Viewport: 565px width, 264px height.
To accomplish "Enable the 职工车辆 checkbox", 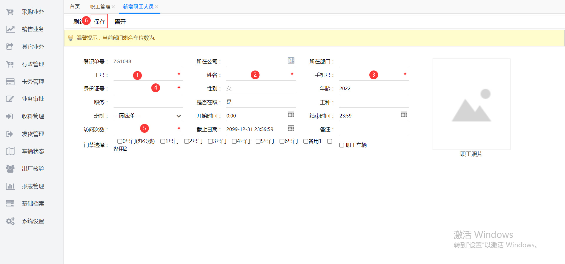I will click(x=342, y=145).
